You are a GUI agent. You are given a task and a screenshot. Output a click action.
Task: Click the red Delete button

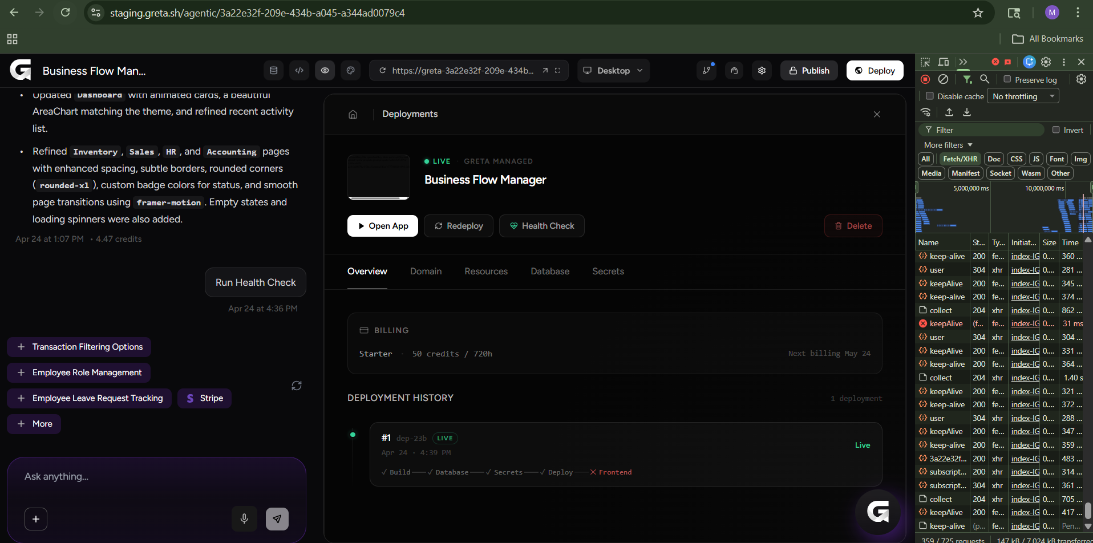click(853, 226)
